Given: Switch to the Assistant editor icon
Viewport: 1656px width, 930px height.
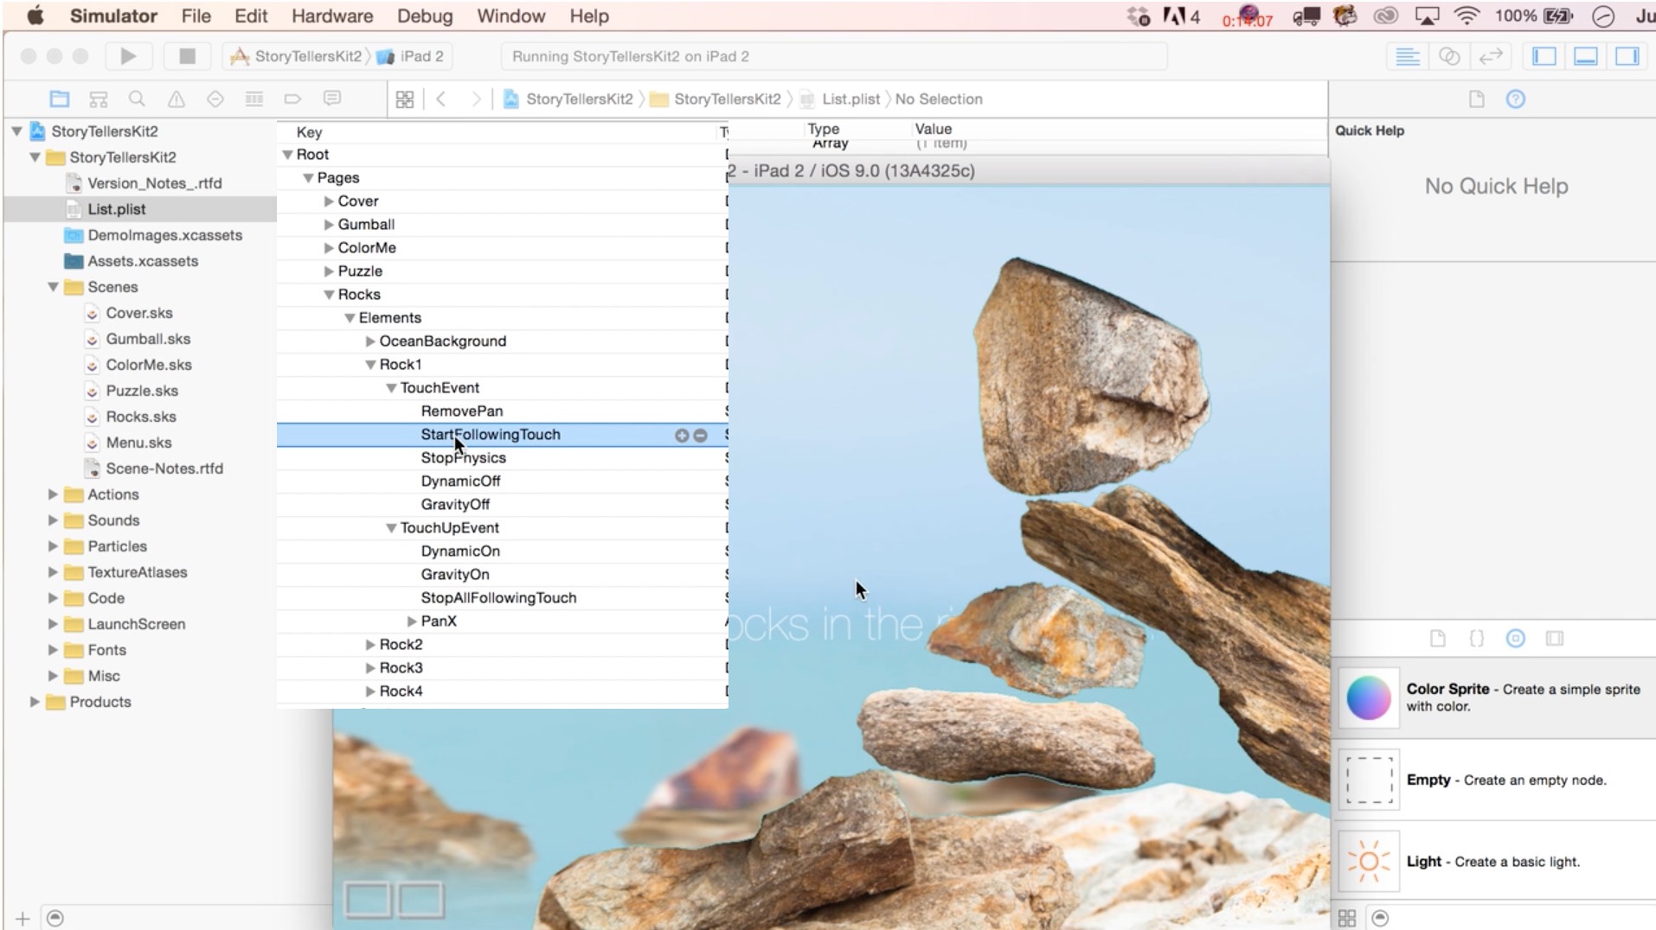Looking at the screenshot, I should pyautogui.click(x=1449, y=57).
